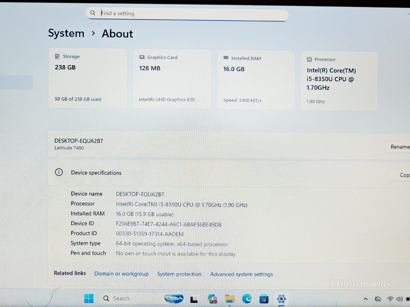Select the Processor info card
Image resolution: width=410 pixels, height=307 pixels.
tap(339, 81)
